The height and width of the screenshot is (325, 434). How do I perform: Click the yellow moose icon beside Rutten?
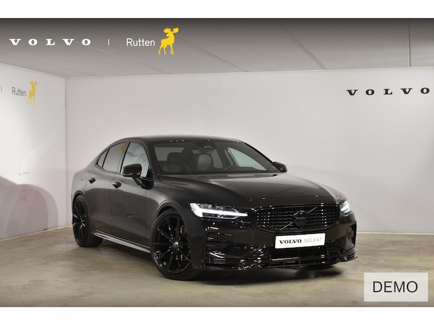pos(169,41)
